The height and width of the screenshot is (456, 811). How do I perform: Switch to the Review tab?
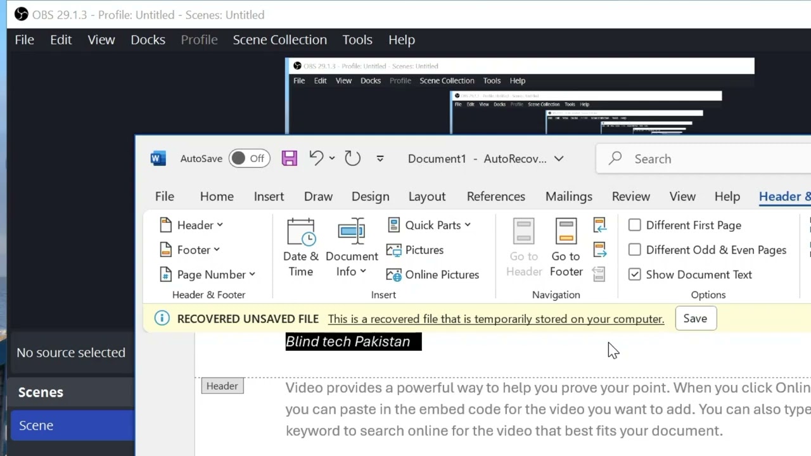click(631, 196)
